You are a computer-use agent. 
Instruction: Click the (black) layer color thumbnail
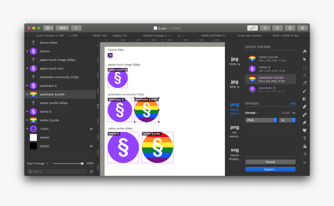33,146
